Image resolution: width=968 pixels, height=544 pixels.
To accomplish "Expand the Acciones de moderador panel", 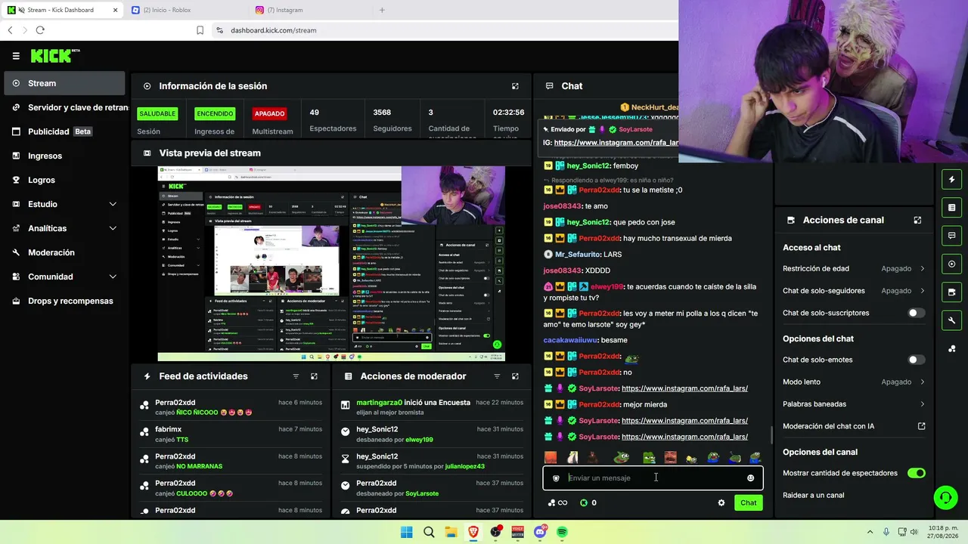I will [515, 376].
